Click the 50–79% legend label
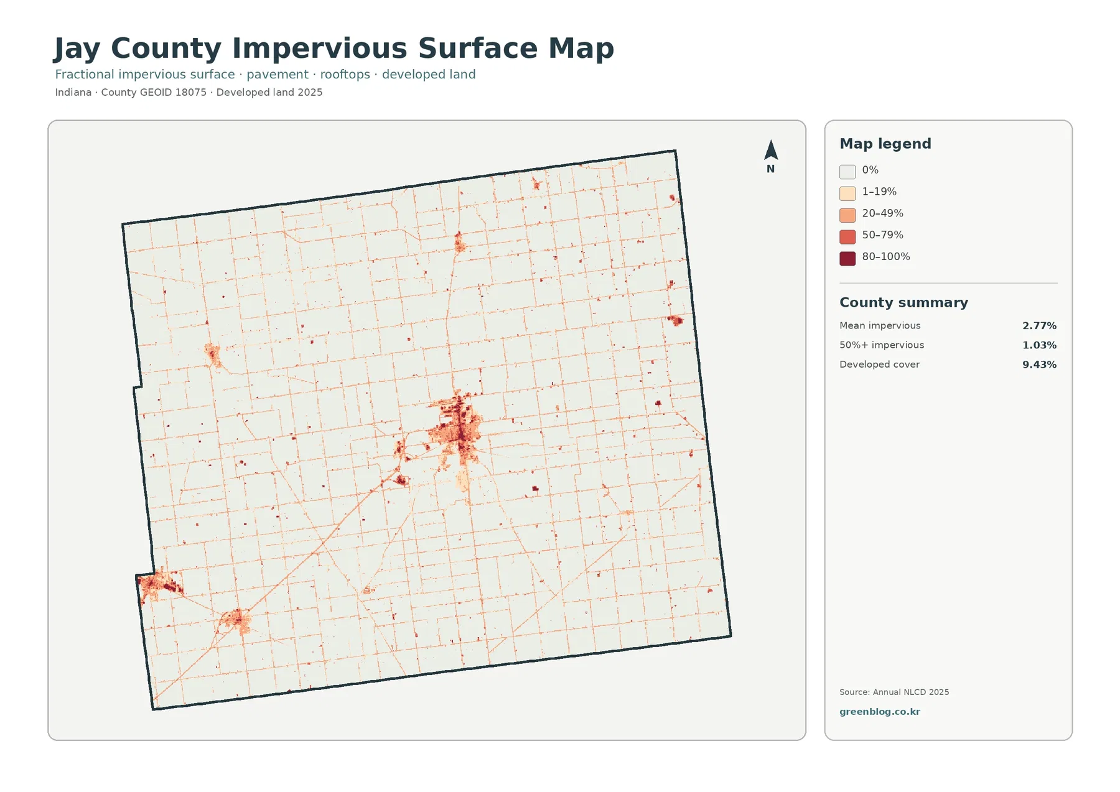This screenshot has width=1120, height=792. tap(882, 235)
